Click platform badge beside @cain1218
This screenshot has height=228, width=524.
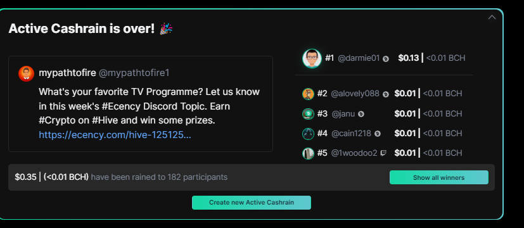point(377,134)
